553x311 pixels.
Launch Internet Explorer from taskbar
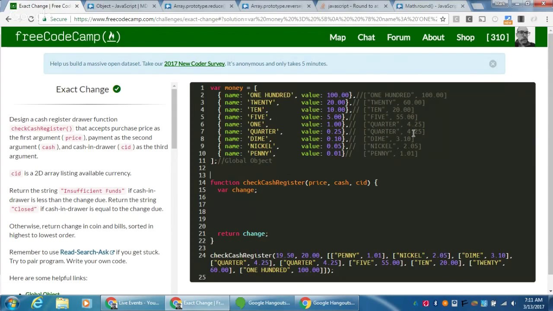pos(38,303)
